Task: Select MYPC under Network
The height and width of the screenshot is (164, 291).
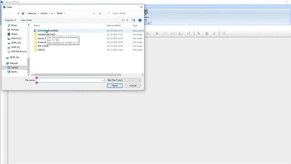Action: coord(14,72)
